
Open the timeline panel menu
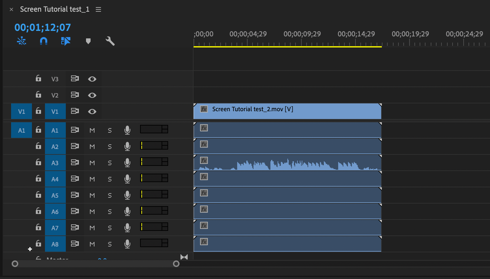tap(98, 9)
